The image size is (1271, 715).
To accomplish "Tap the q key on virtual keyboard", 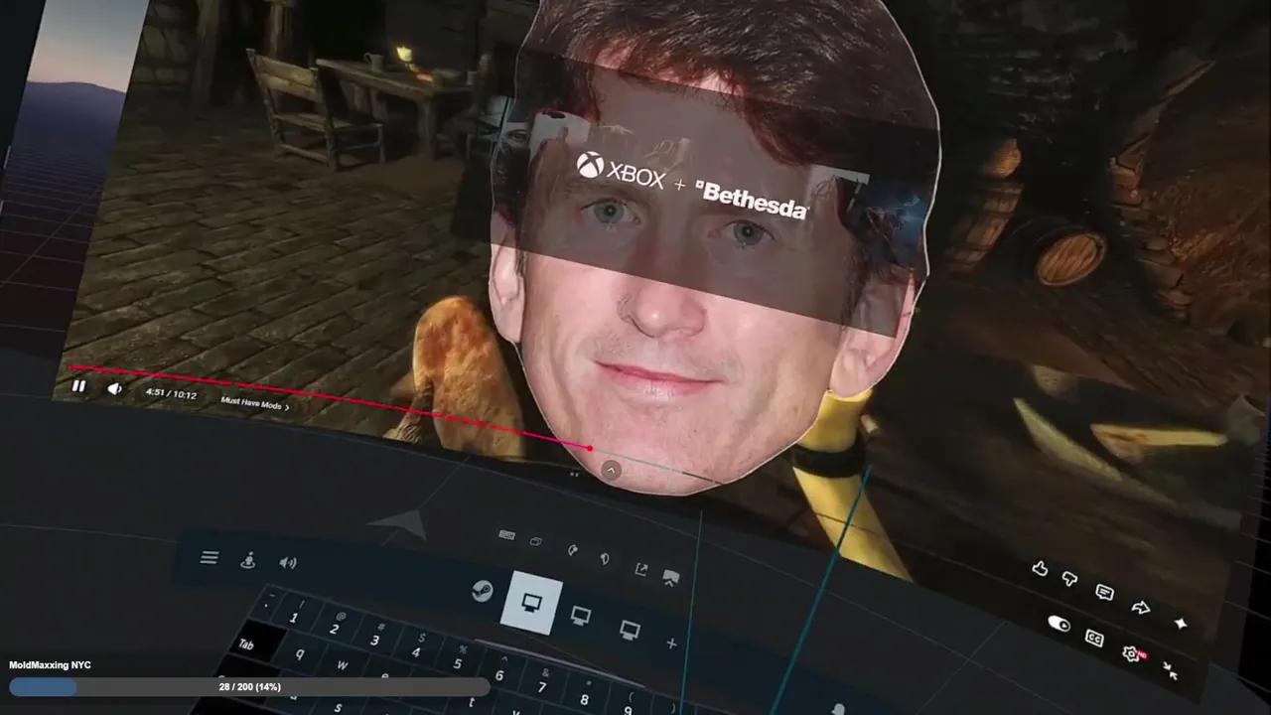I will pos(300,655).
